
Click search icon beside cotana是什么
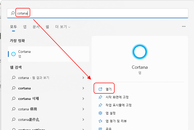click(x=13, y=120)
